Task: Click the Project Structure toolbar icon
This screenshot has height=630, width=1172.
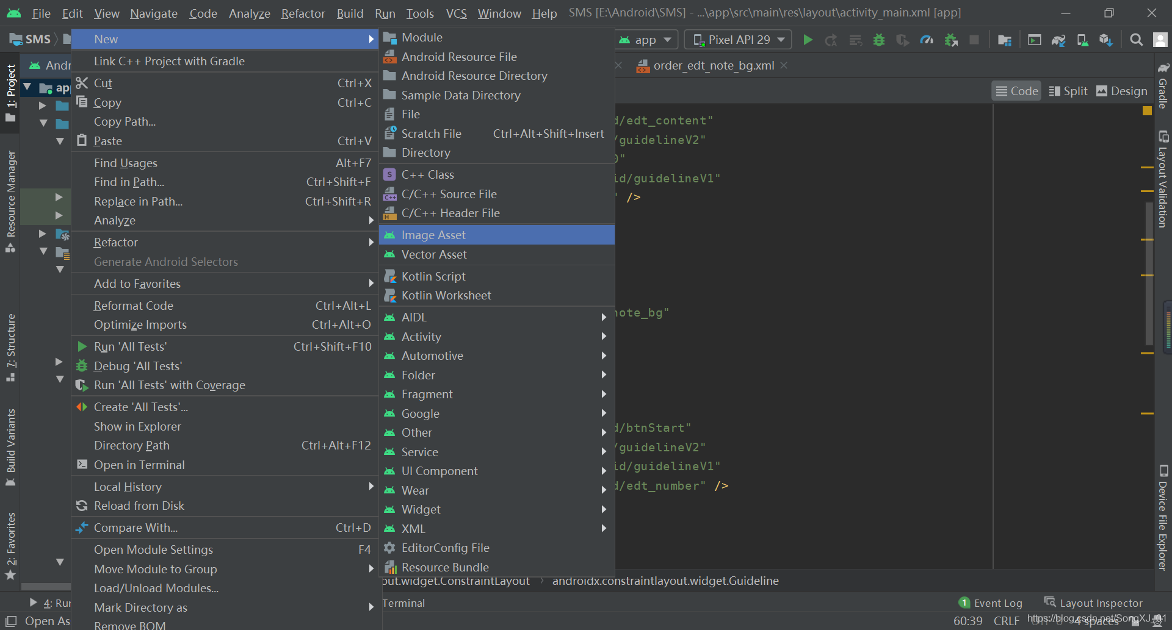Action: [x=1004, y=40]
